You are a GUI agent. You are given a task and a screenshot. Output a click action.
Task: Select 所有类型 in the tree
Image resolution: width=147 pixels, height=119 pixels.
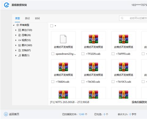click(24, 25)
